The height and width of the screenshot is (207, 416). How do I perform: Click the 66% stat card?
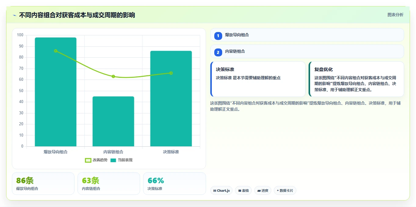coord(174,184)
